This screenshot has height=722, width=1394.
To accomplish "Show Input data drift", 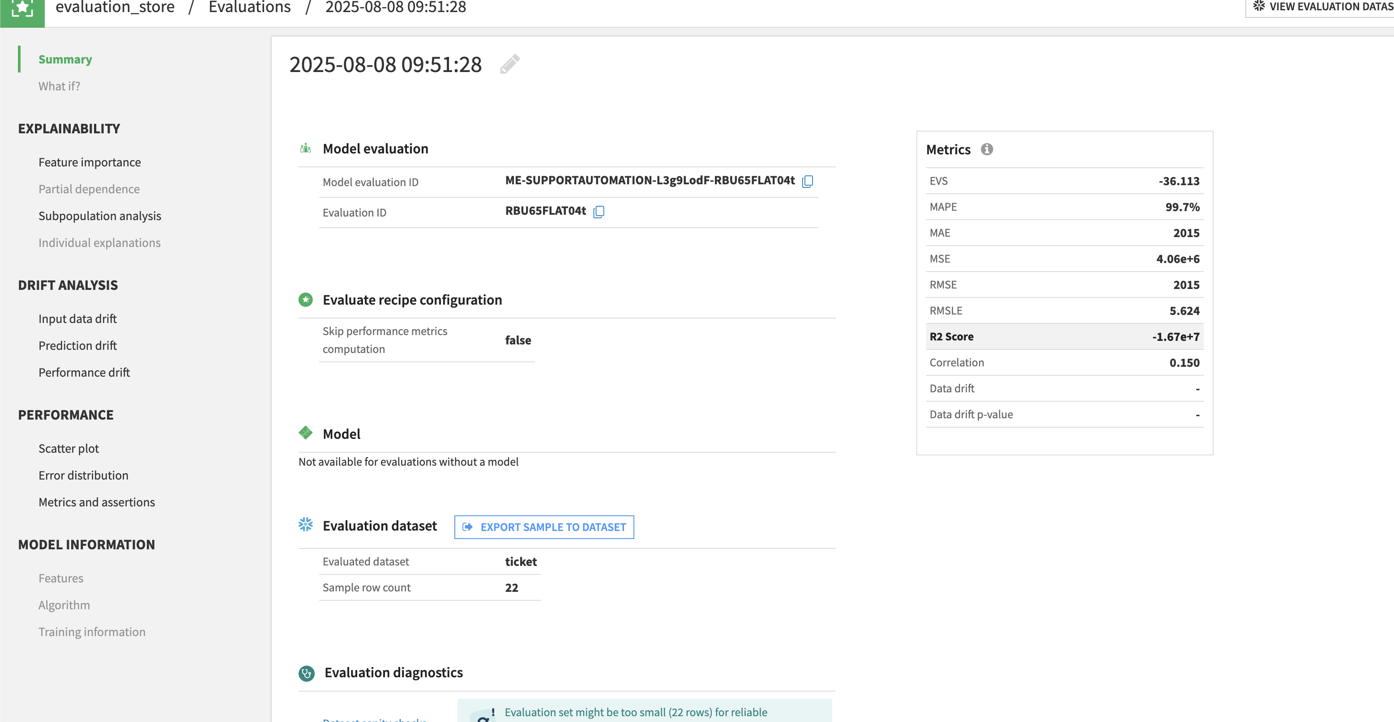I will click(77, 319).
